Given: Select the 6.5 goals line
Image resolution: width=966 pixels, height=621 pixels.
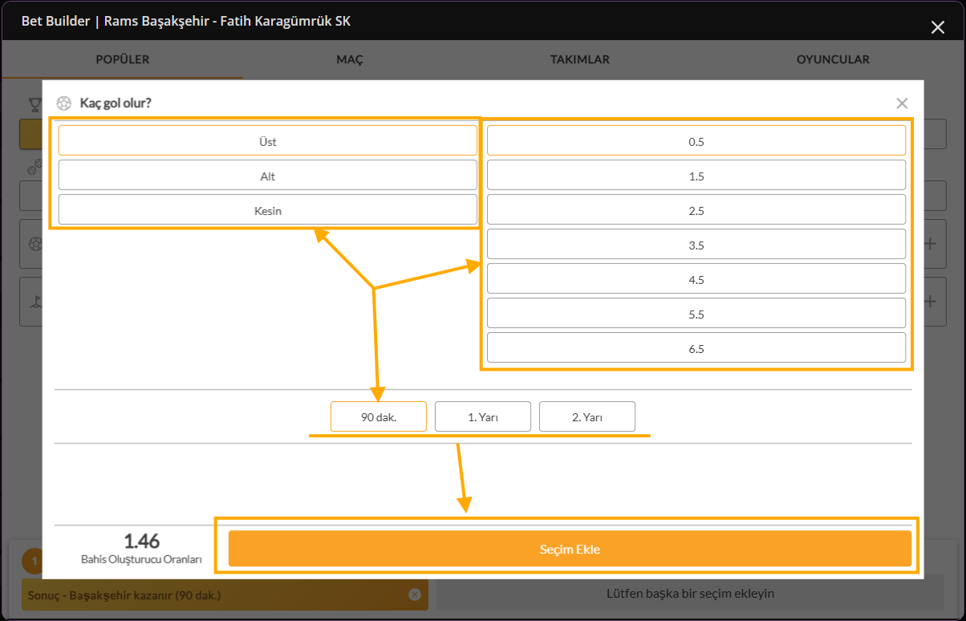Looking at the screenshot, I should [x=696, y=348].
